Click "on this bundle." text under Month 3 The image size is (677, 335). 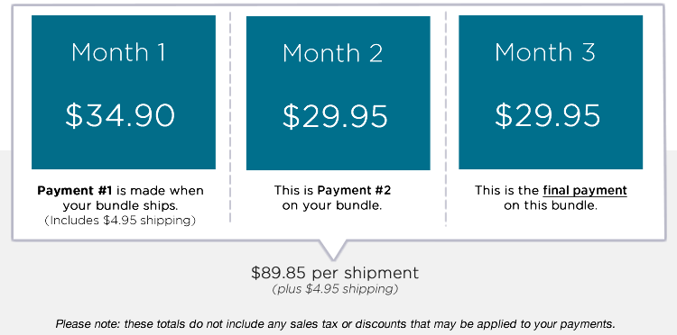pos(551,205)
